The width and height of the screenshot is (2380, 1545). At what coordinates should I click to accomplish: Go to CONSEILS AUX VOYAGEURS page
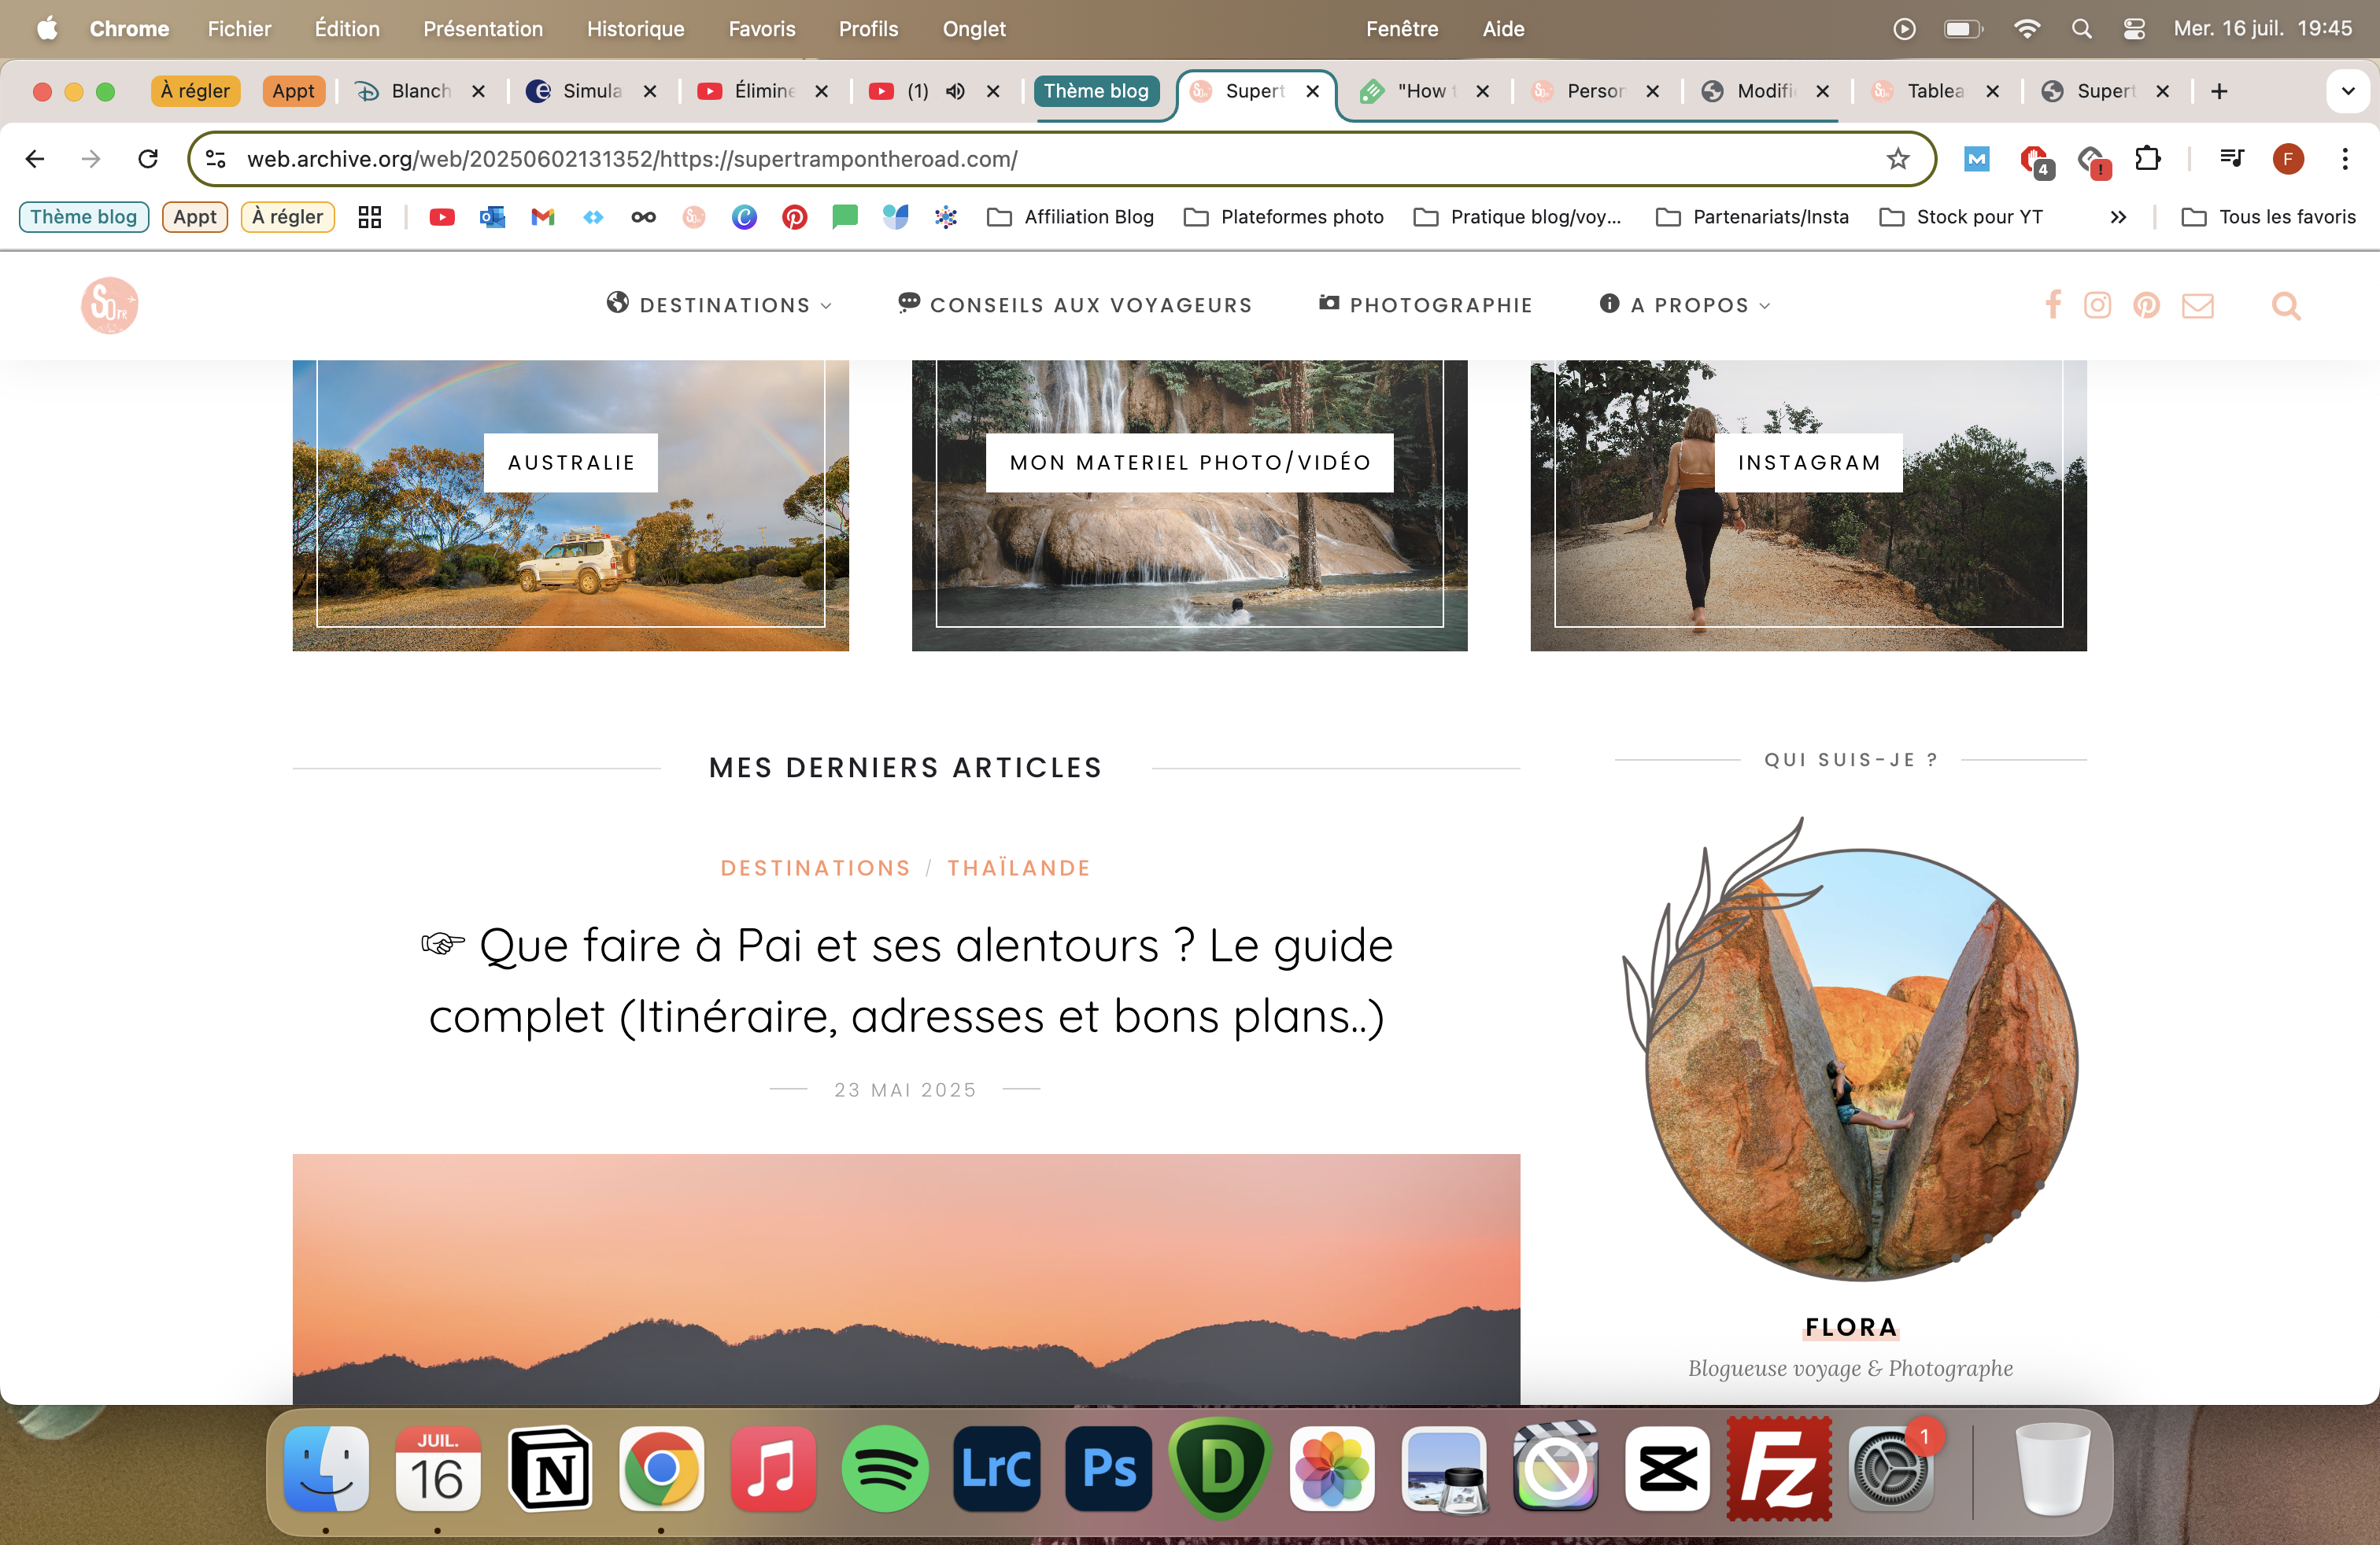tap(1075, 304)
